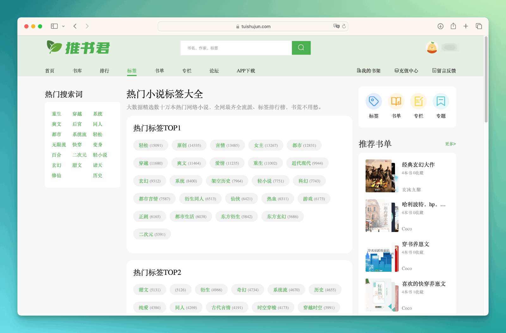This screenshot has height=333, width=506.
Task: Open the 专题 topic bookmark icon
Action: (x=441, y=102)
